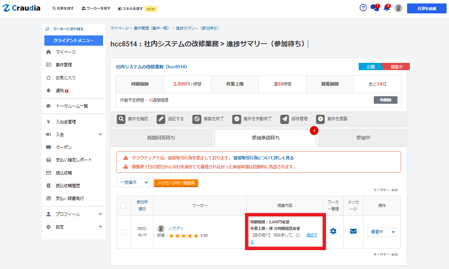Click the 招待管理 paper plane icon

[285, 119]
